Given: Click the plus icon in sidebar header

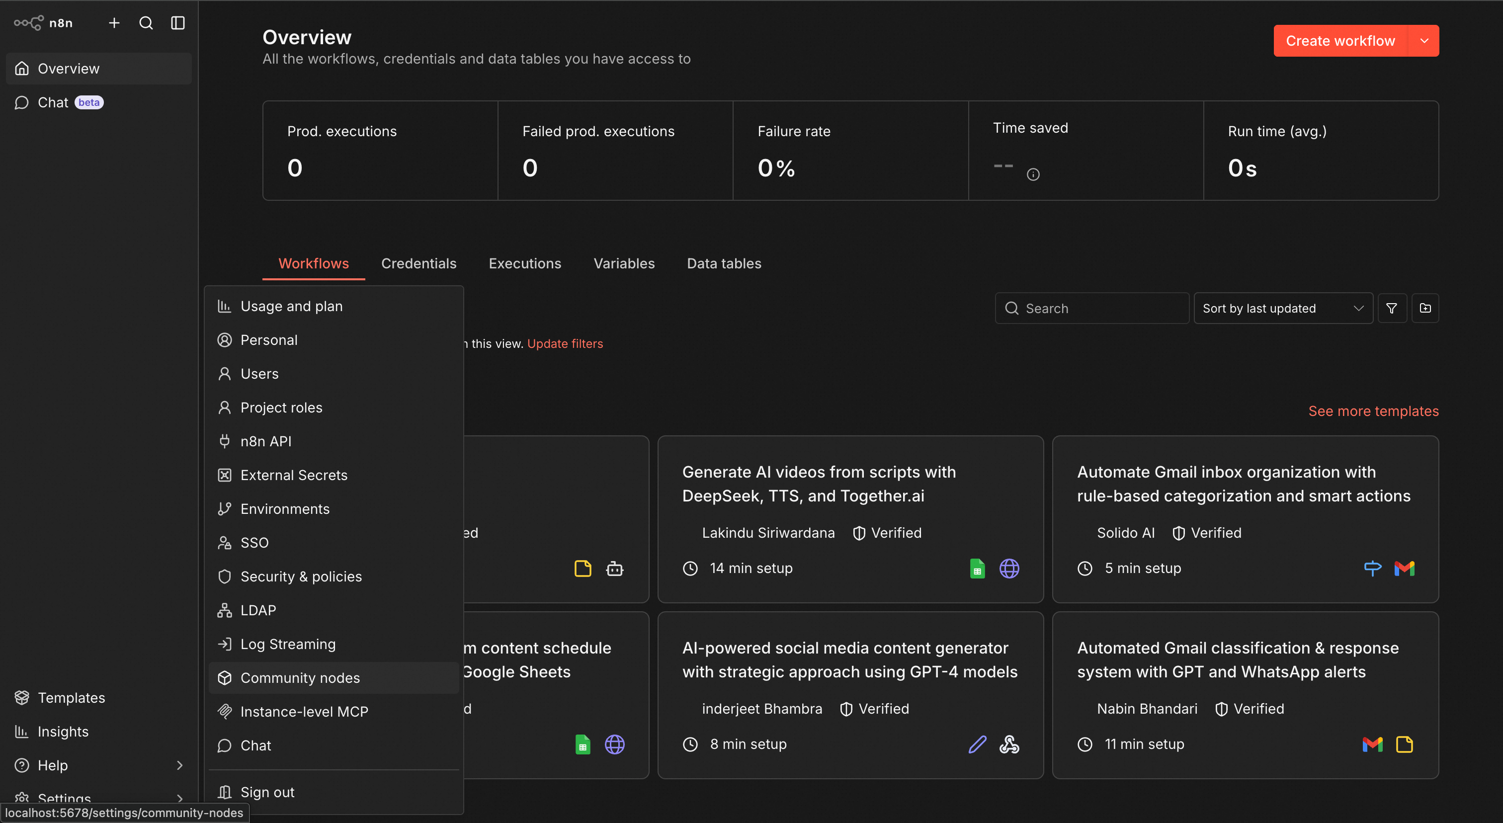Looking at the screenshot, I should (x=114, y=23).
